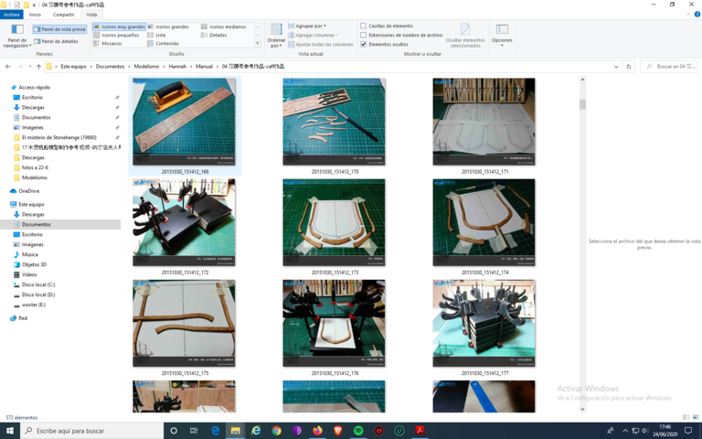Refresh the current folder
The width and height of the screenshot is (702, 439).
[629, 66]
